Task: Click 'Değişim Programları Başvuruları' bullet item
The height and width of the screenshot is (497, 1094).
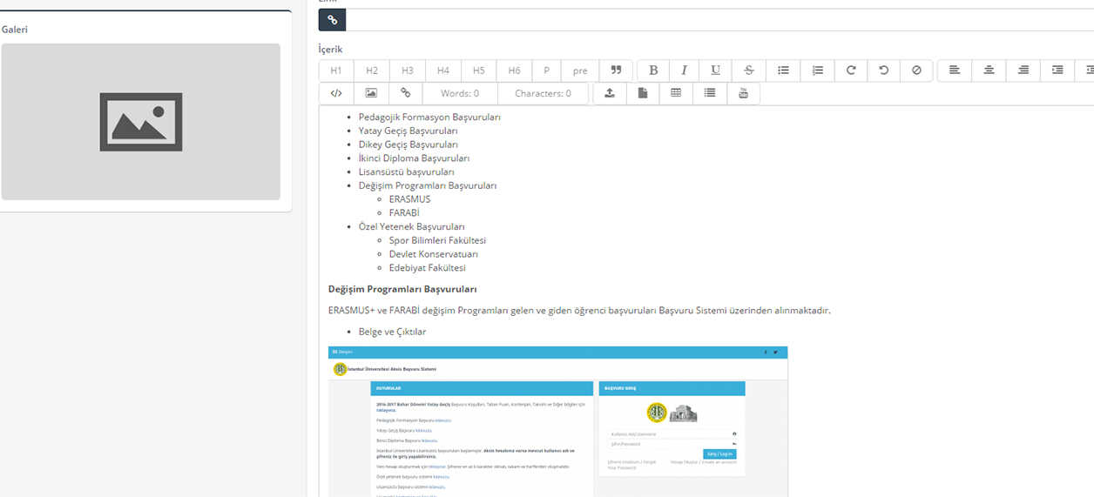Action: 428,185
